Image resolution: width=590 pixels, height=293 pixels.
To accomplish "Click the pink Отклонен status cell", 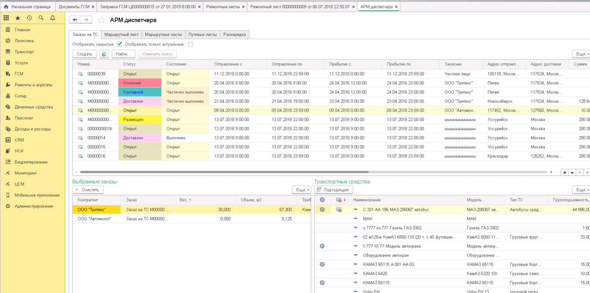I will (x=140, y=83).
